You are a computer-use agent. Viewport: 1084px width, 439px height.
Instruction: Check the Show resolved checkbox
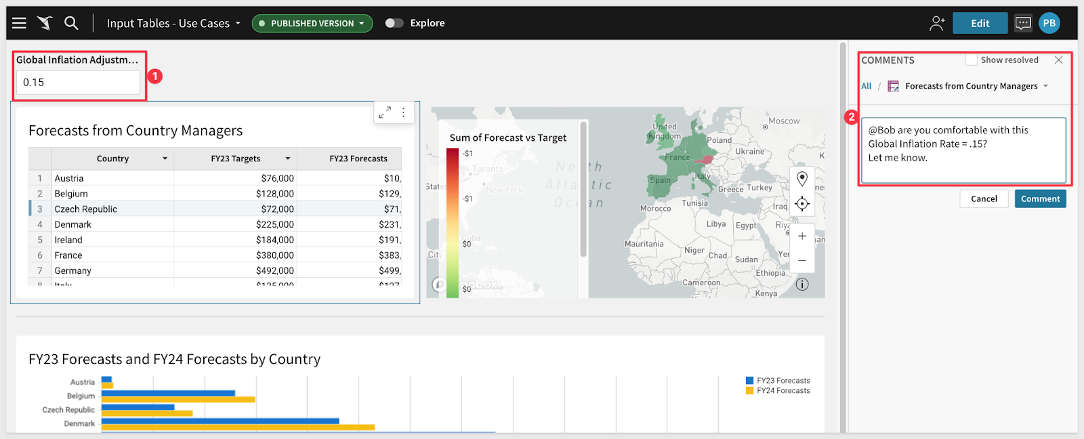point(972,60)
